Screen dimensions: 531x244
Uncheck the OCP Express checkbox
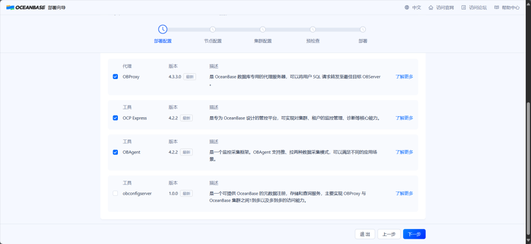coord(115,118)
